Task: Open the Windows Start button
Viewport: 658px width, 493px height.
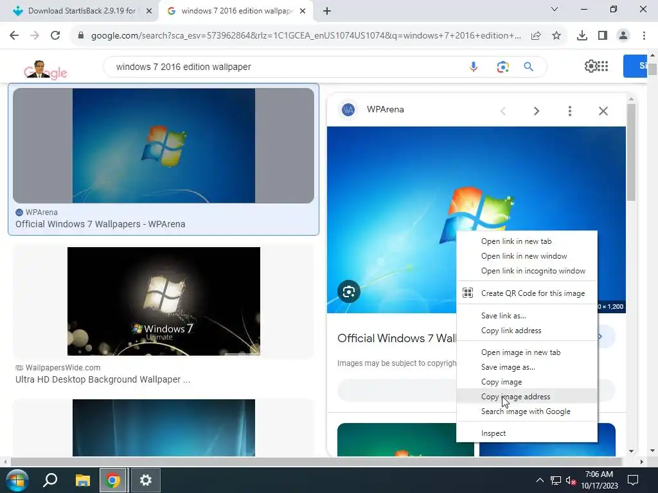Action: 17,480
